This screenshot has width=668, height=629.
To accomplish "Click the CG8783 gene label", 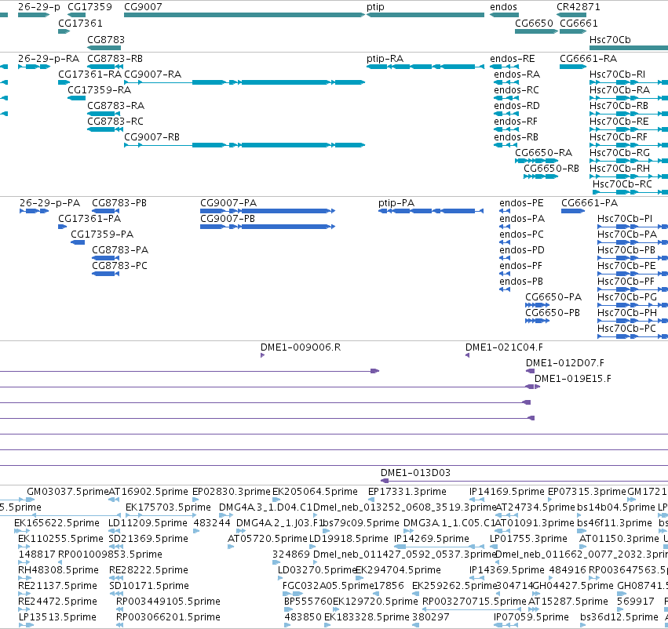I will tap(106, 39).
